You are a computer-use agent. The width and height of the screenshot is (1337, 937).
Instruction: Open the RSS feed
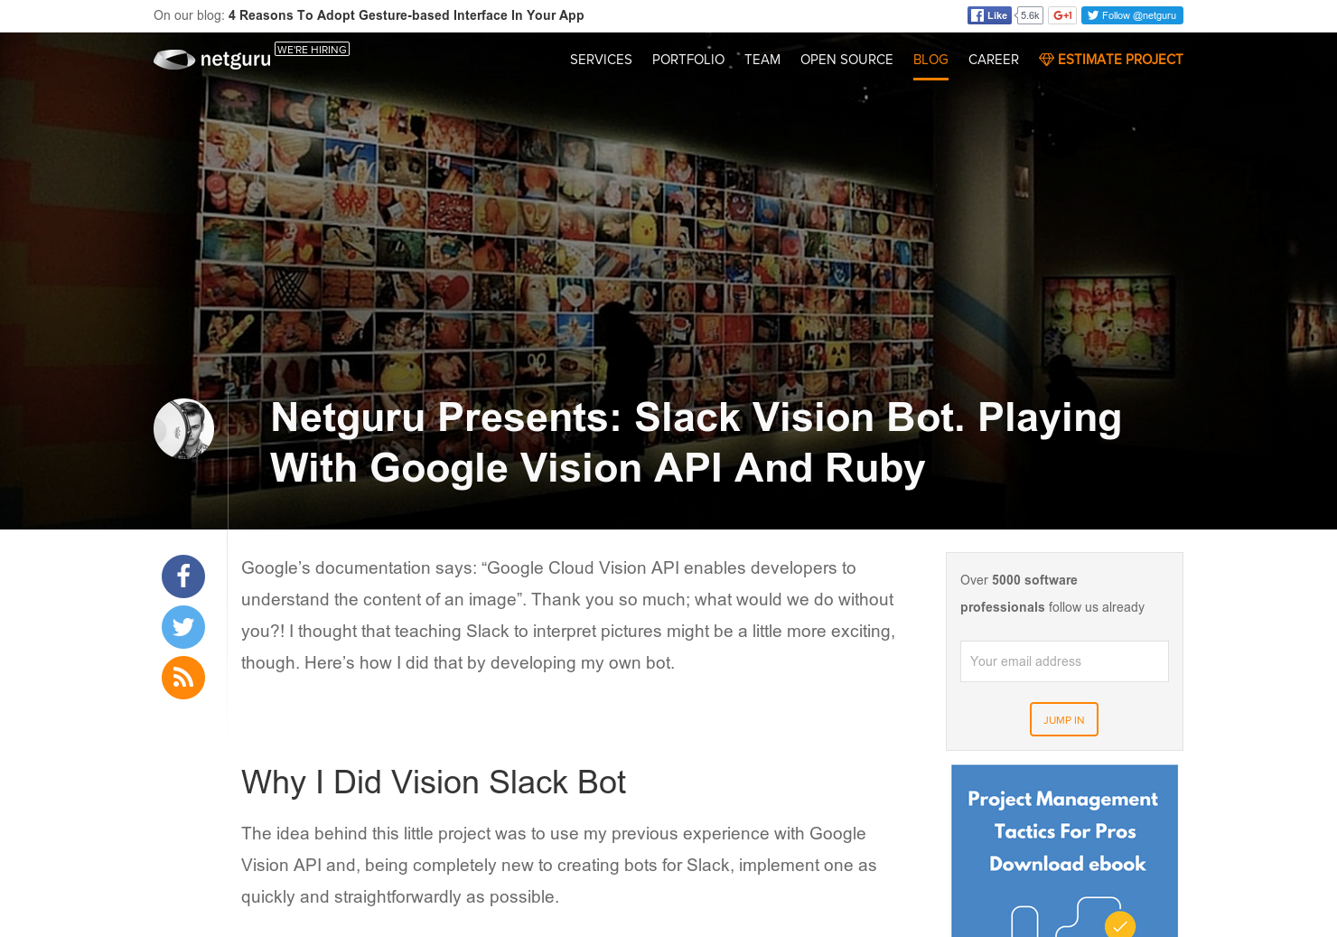183,678
